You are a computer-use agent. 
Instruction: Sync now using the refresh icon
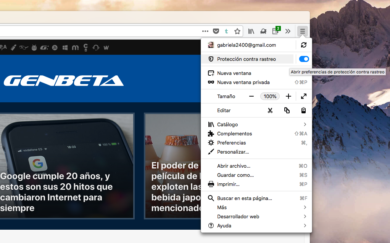tap(304, 44)
